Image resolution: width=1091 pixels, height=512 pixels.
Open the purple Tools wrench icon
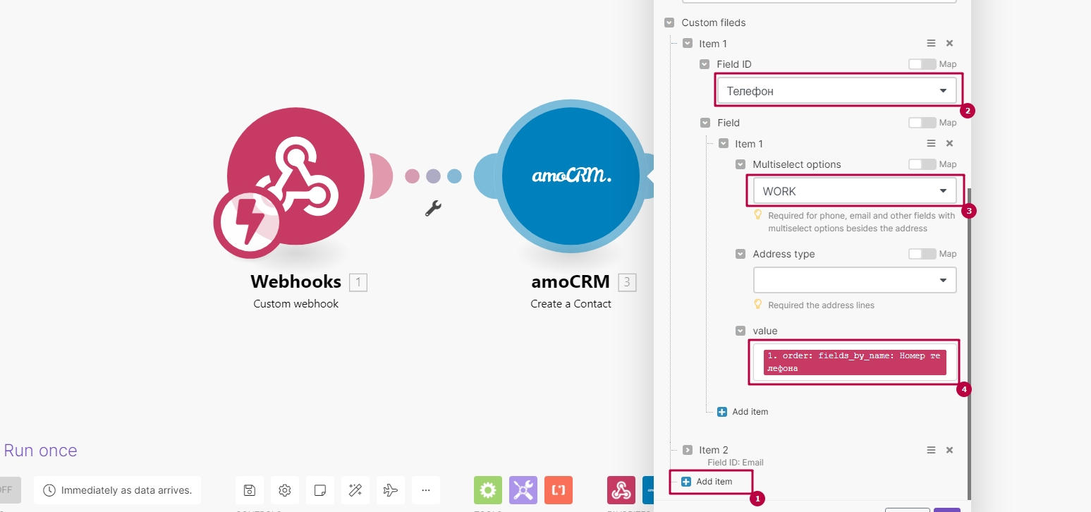point(523,490)
